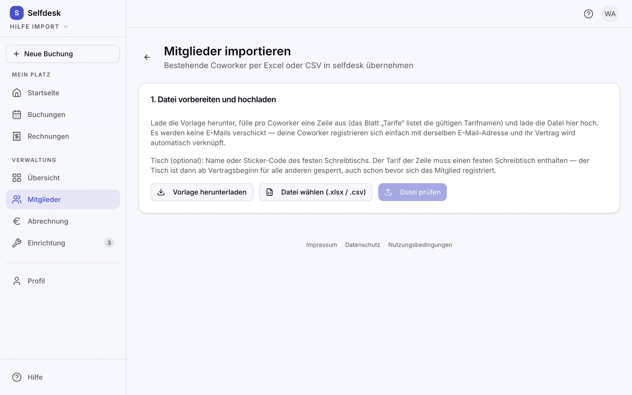632x395 pixels.
Task: Open the Datenschutz footer link
Action: (x=363, y=245)
